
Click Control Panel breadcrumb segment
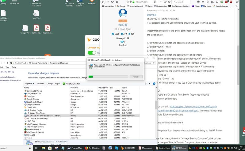click(21, 63)
